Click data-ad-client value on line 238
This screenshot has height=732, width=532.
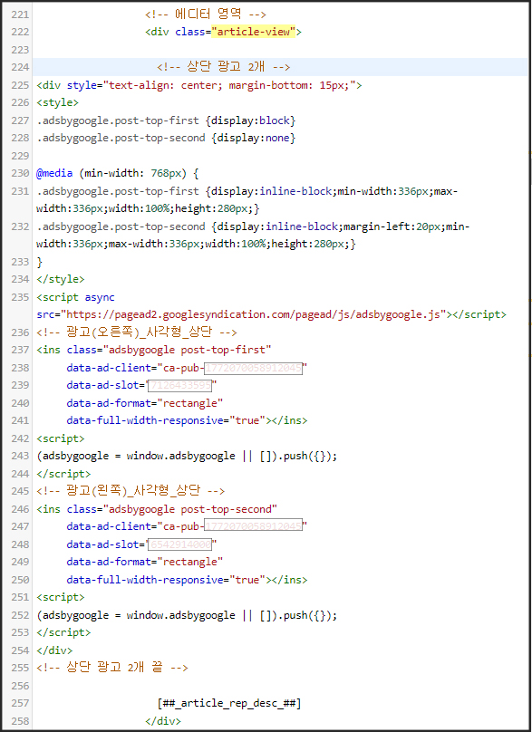click(253, 369)
